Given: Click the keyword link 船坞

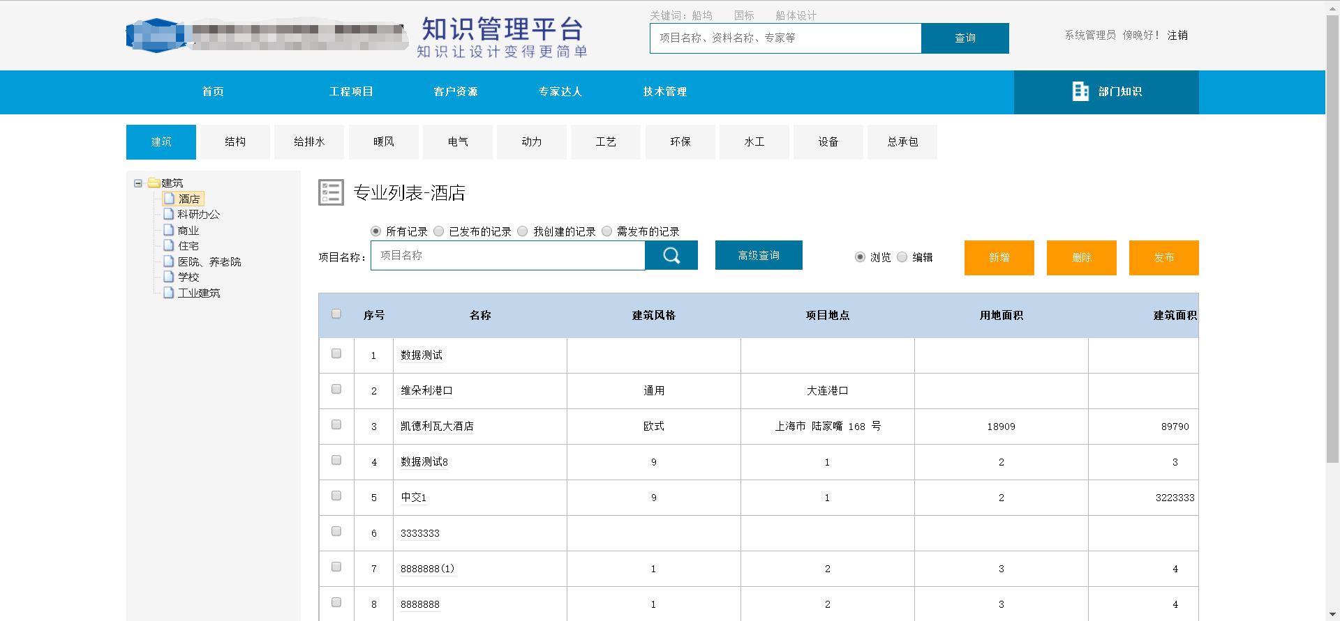Looking at the screenshot, I should [x=702, y=15].
